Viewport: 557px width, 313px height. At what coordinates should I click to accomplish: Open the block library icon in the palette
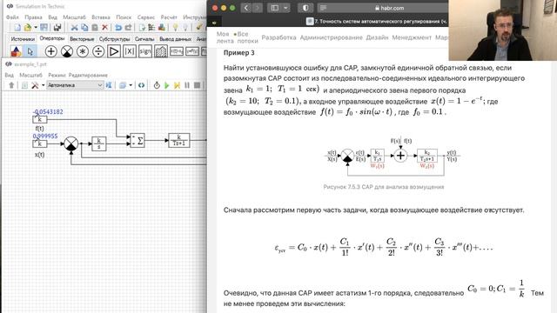(16, 51)
